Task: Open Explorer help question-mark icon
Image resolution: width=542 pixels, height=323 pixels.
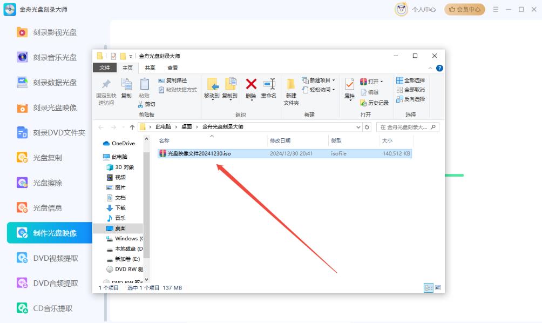Action: (x=439, y=68)
